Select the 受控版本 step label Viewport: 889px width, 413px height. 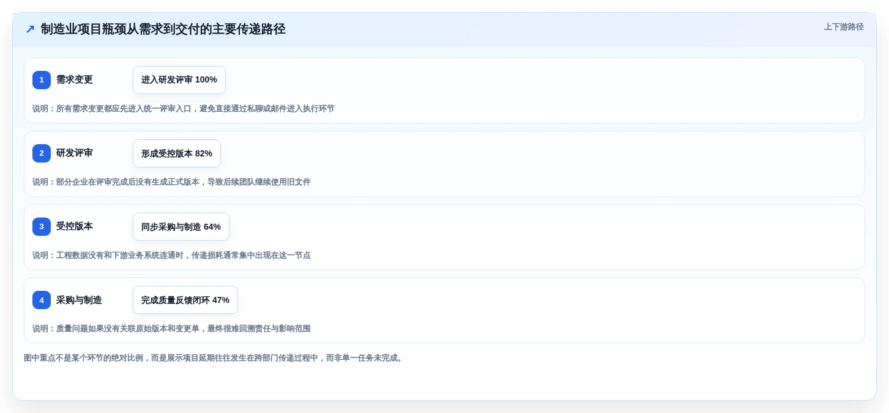tap(75, 227)
